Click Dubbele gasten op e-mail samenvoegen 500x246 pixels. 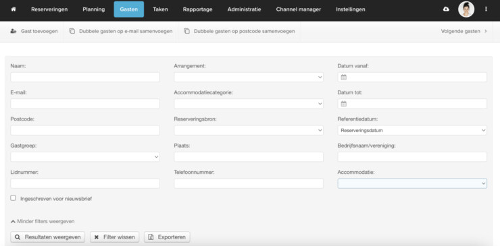coord(121,31)
